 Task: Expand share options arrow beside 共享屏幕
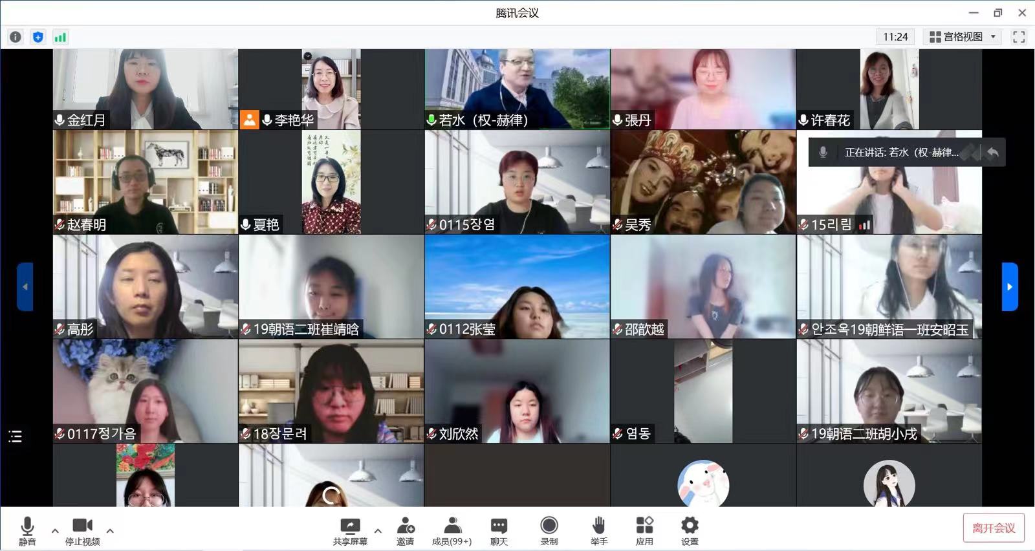[378, 531]
